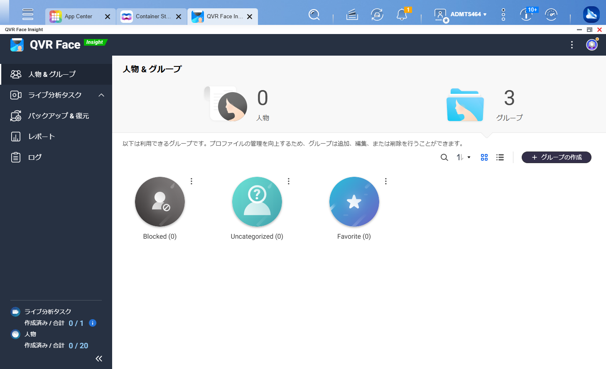Open the info icon with 10+ badge
This screenshot has height=369, width=606.
(527, 15)
